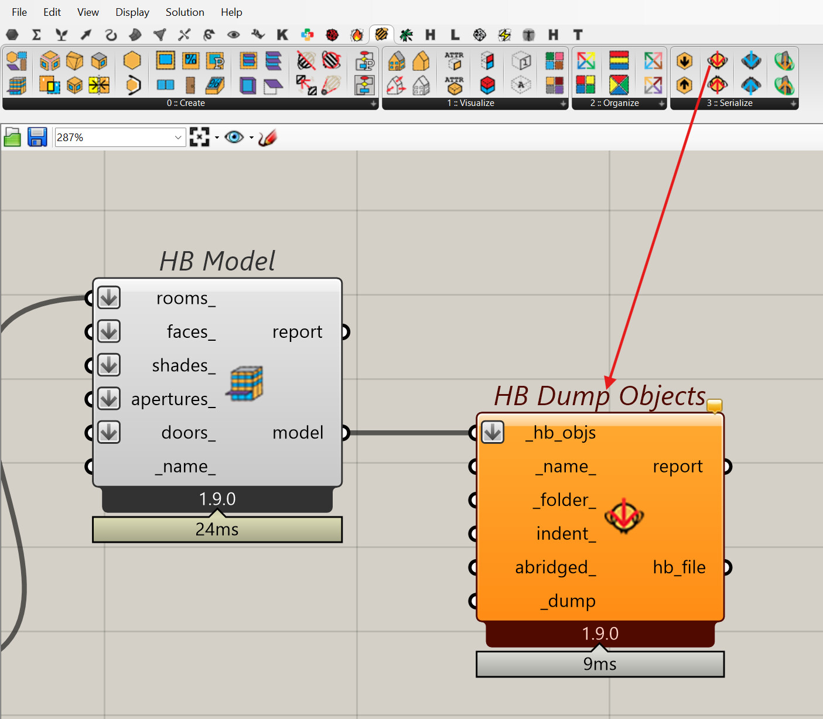
Task: Click the red sketch pencil icon
Action: [x=267, y=138]
